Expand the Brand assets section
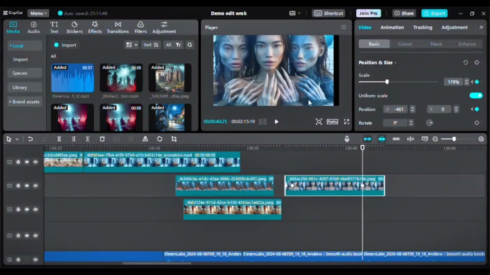The image size is (490, 275). point(24,102)
